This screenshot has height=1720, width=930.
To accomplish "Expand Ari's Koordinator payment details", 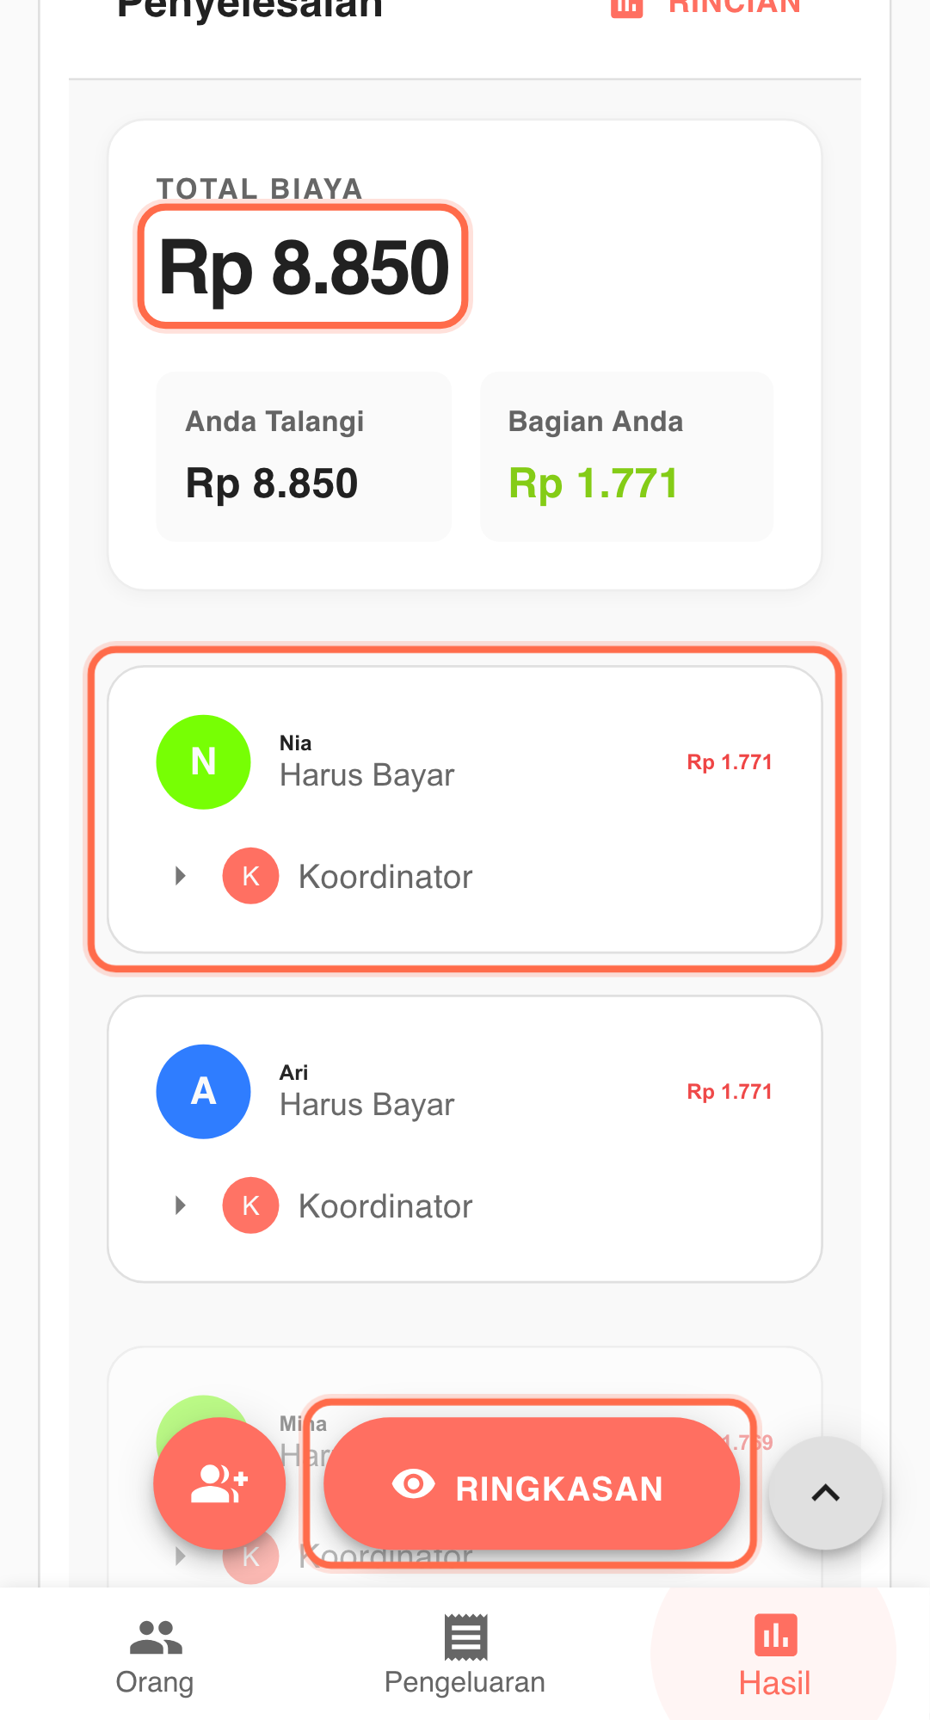I will [181, 1206].
